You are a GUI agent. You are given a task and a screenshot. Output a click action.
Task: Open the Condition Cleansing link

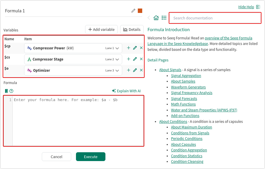(x=187, y=162)
